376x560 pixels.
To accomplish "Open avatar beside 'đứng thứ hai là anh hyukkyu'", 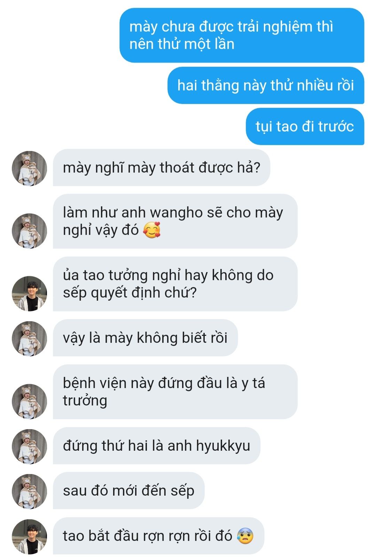I will click(29, 447).
